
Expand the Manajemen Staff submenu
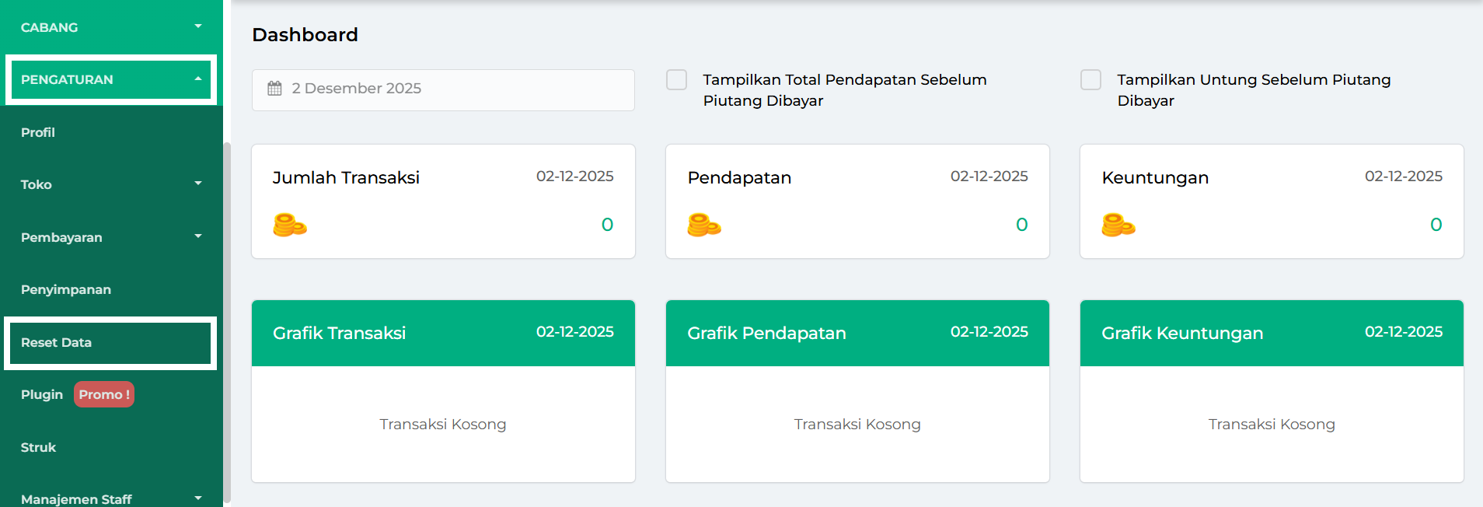pyautogui.click(x=197, y=498)
